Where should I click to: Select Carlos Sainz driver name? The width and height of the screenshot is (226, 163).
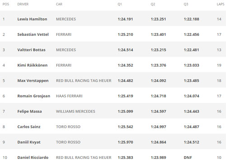(29, 127)
